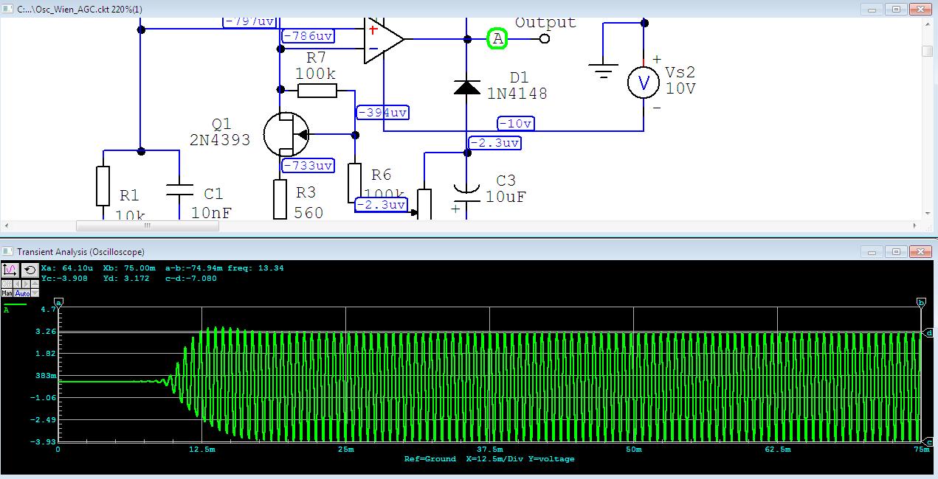Screen dimensions: 938x479
Task: Click the oscilloscope reset/undo arrow icon
Action: 30,270
